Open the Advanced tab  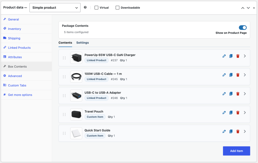click(26, 76)
